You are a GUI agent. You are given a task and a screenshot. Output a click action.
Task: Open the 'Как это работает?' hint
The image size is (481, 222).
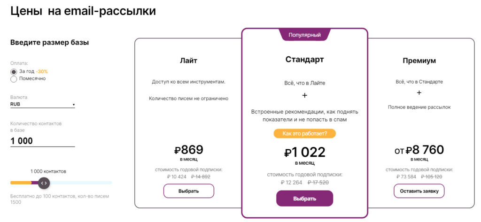pyautogui.click(x=304, y=134)
